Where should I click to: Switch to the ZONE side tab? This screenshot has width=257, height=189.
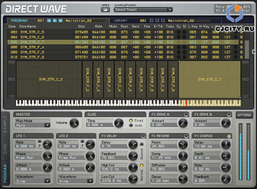5,149
